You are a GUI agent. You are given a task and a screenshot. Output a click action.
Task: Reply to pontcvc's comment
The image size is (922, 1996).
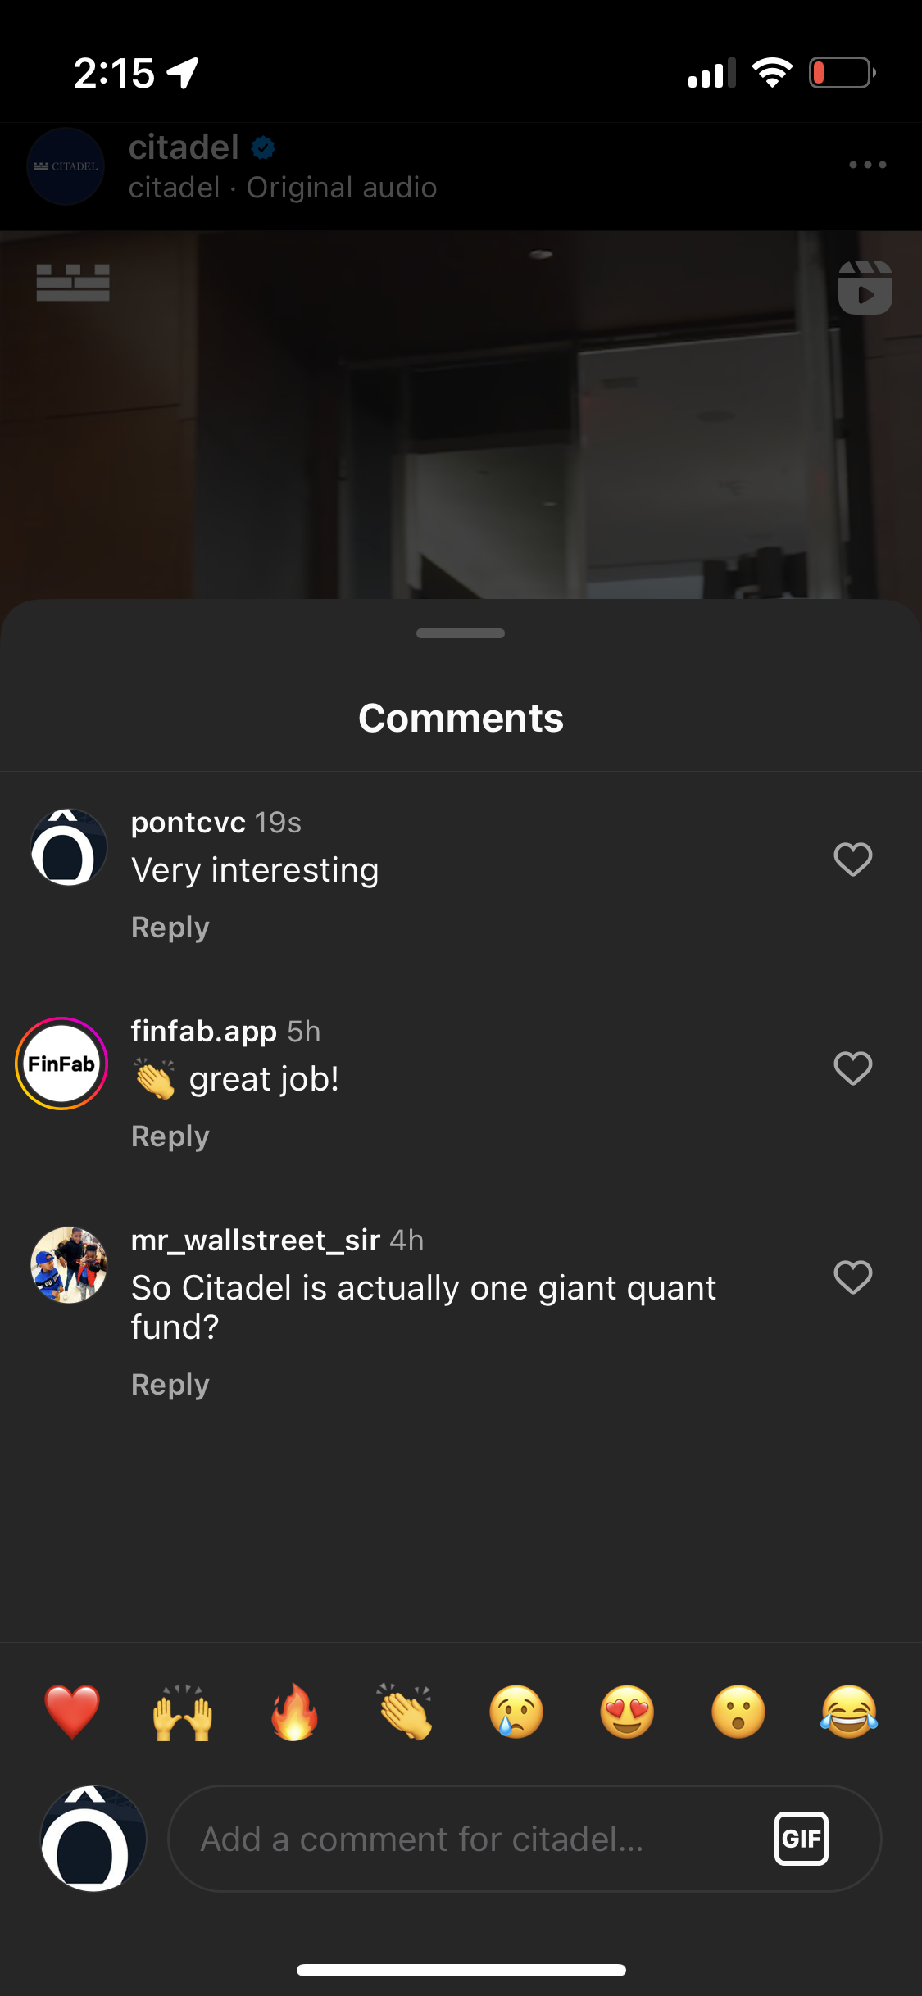(x=170, y=928)
